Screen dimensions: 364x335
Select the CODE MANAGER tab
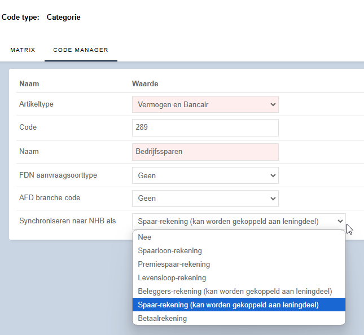click(81, 50)
